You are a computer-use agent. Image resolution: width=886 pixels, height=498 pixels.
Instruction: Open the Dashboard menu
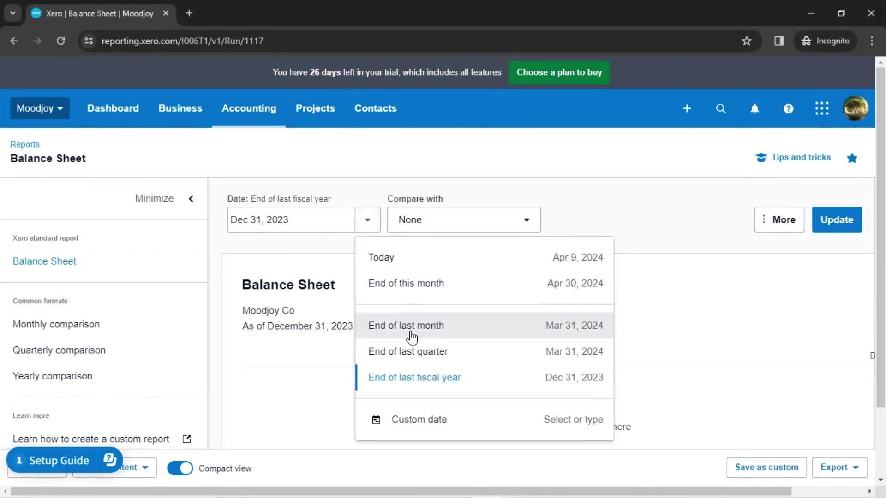113,108
